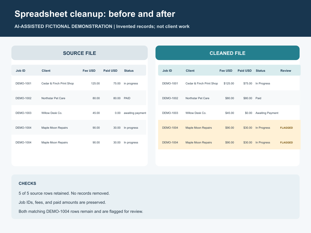The image size is (311, 233).
Task: Click the Fee USD column header in Source File
Action: [89, 71]
